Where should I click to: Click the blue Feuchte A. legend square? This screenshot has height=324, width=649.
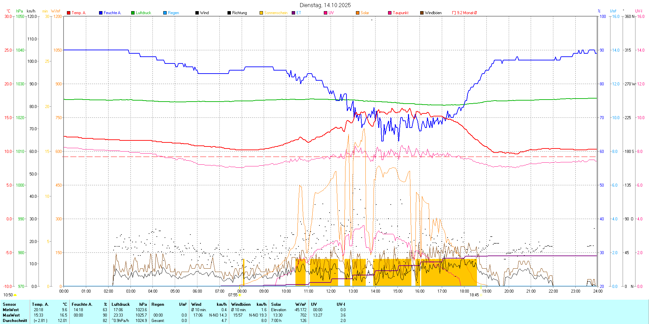pos(101,13)
